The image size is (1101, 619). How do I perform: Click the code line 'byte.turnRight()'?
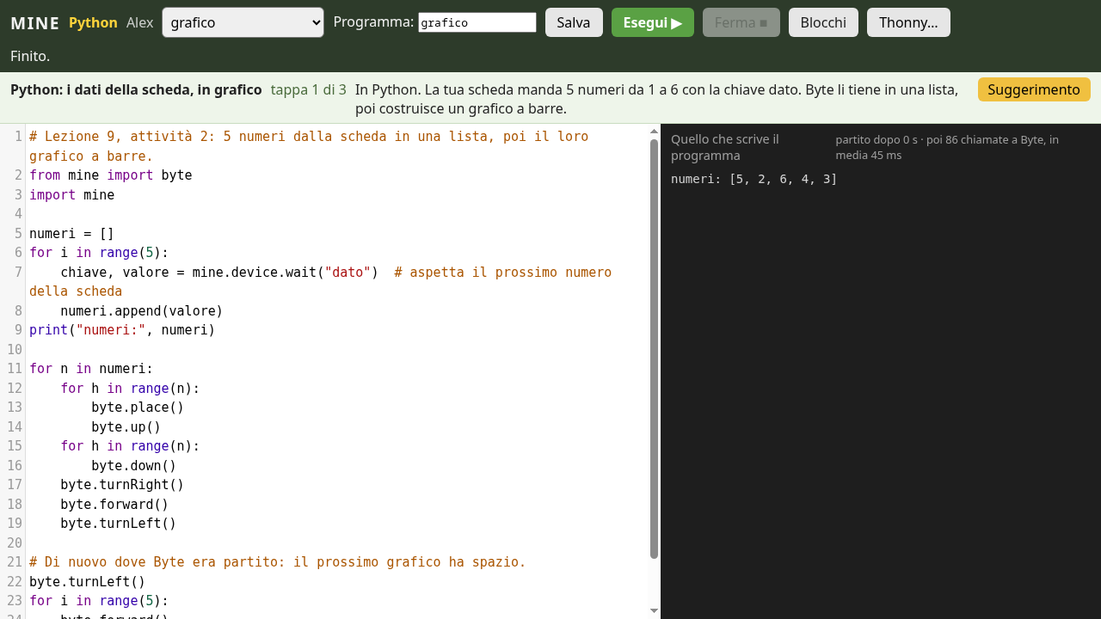click(122, 485)
